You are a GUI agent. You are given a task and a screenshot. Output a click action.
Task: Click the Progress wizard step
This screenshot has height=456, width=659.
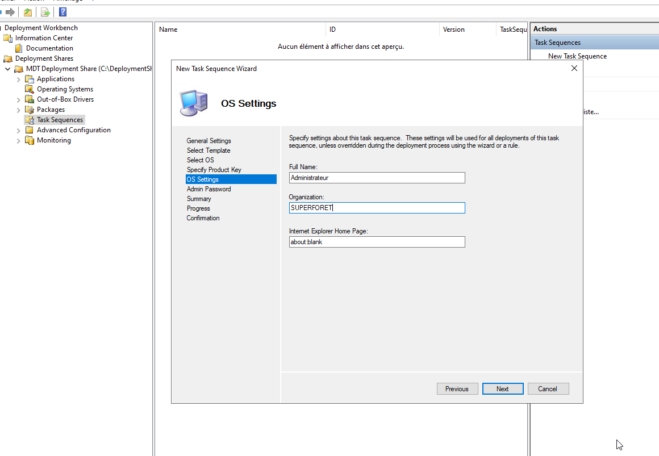pyautogui.click(x=198, y=208)
